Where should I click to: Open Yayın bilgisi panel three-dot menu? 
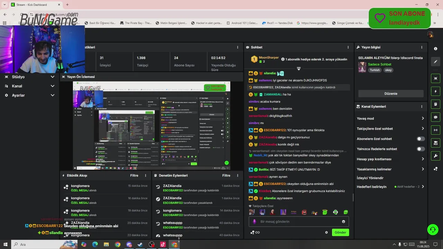click(x=422, y=47)
